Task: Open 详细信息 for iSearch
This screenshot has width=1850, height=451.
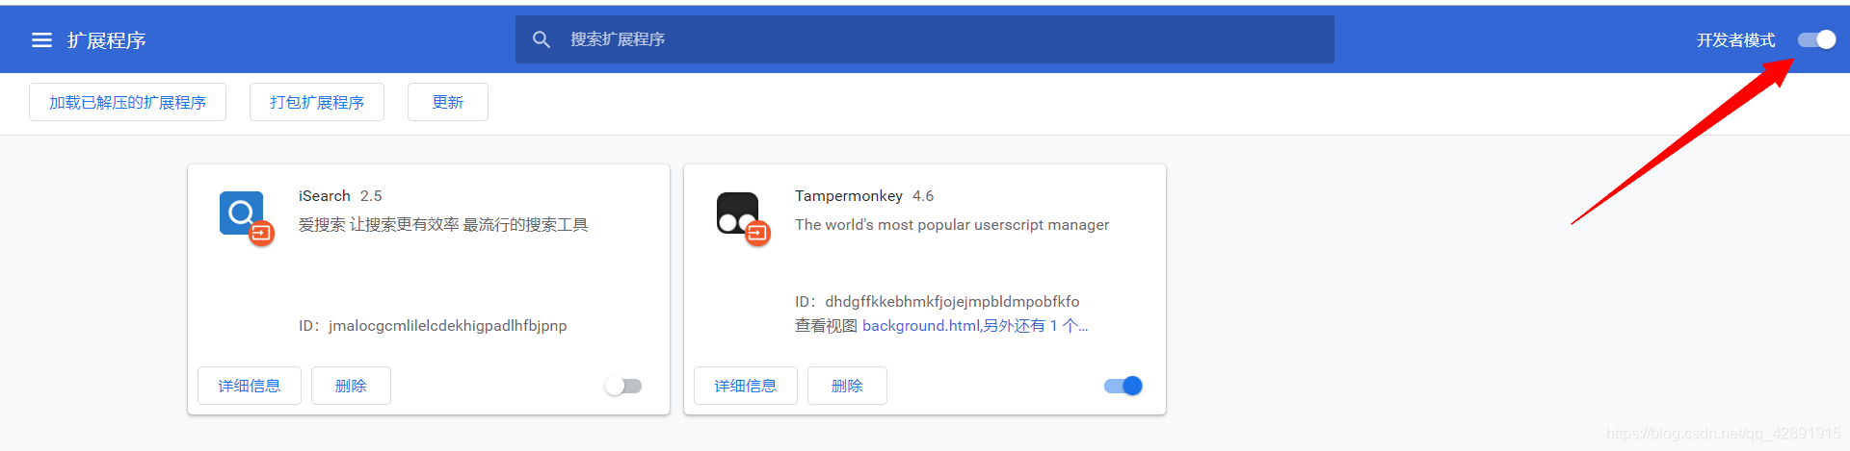Action: [x=250, y=386]
